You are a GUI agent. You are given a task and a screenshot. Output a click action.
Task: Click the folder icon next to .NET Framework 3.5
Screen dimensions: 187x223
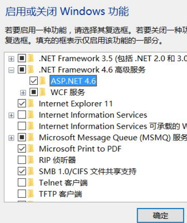pyautogui.click(x=31, y=59)
